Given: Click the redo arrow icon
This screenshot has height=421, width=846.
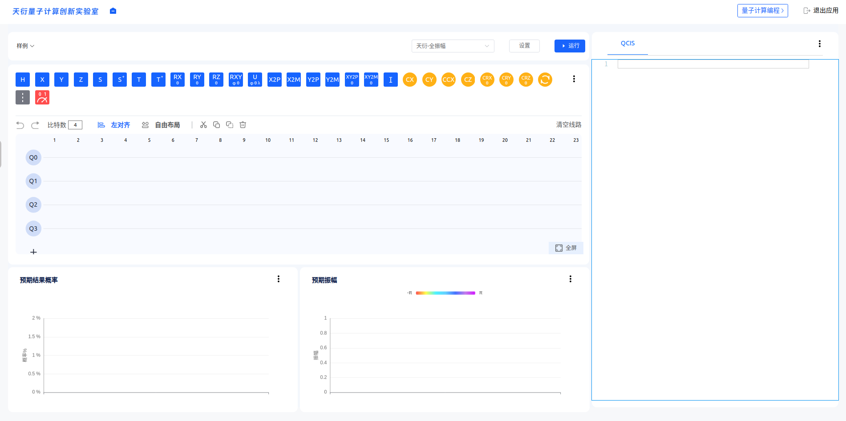Looking at the screenshot, I should click(35, 125).
